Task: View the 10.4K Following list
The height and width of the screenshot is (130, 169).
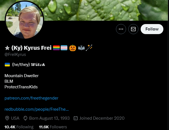Action: [x=19, y=127]
